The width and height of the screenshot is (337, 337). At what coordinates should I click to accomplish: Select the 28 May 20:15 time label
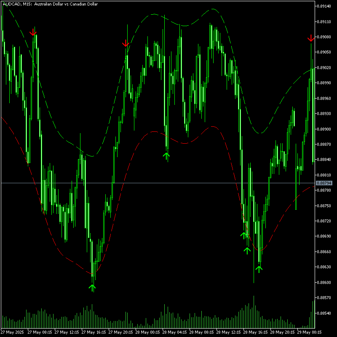click(282, 332)
